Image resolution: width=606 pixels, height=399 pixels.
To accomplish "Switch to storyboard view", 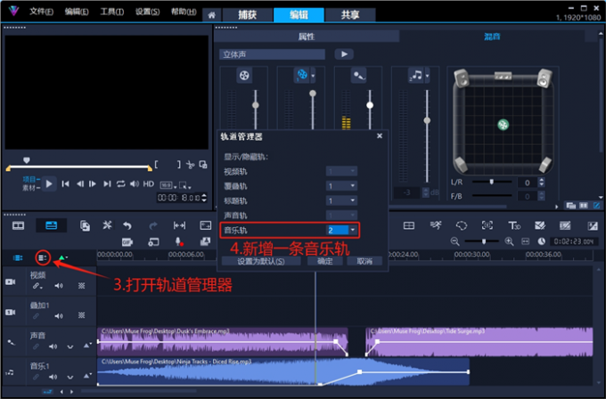I will [18, 225].
